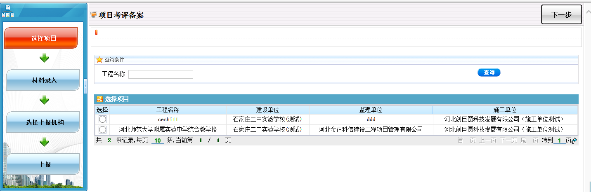Click 尾页 last page link
This screenshot has height=192, width=591.
point(530,140)
